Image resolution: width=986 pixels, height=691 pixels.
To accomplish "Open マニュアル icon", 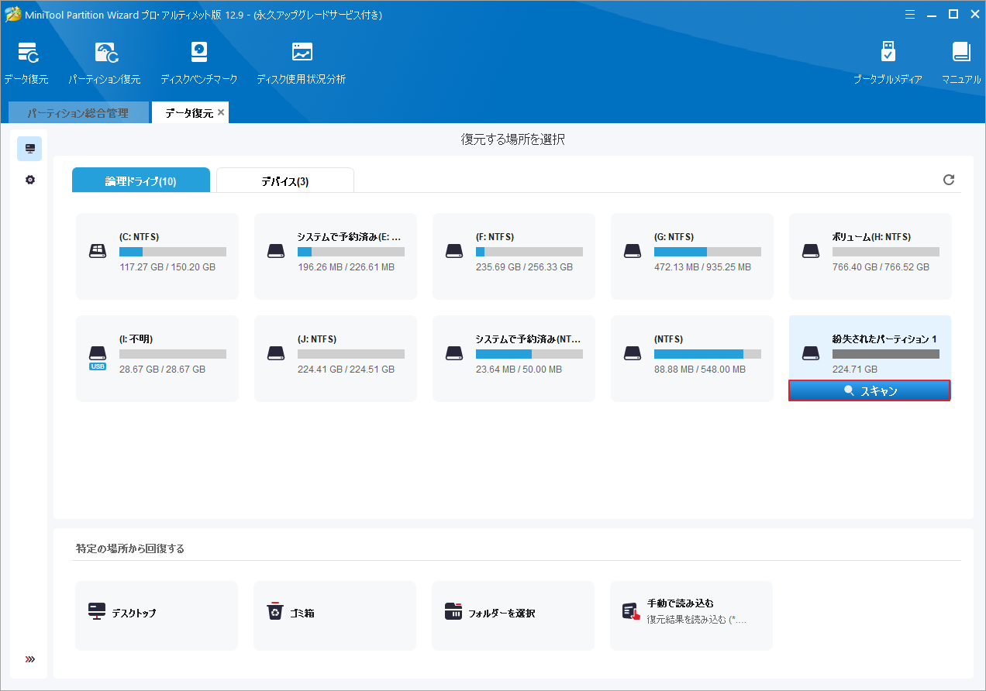I will (x=961, y=53).
